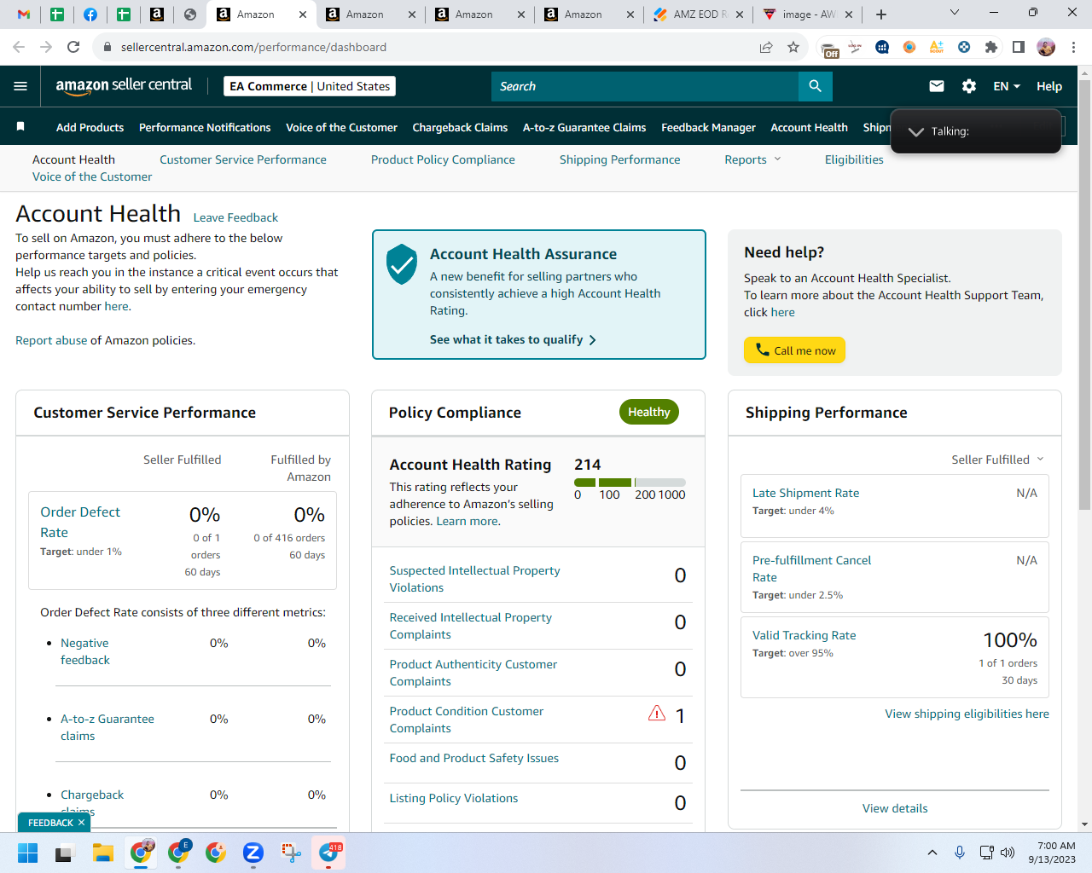Open Snipping Tool from the taskbar

click(291, 853)
